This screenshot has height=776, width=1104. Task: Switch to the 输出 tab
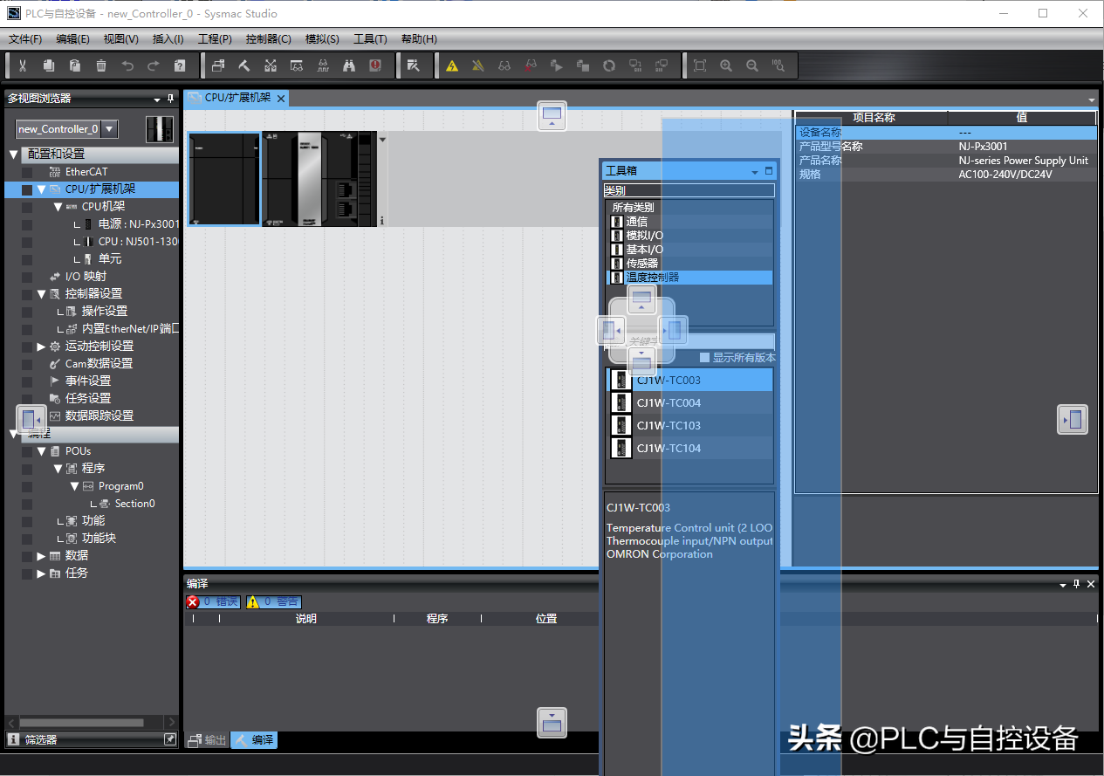[208, 740]
